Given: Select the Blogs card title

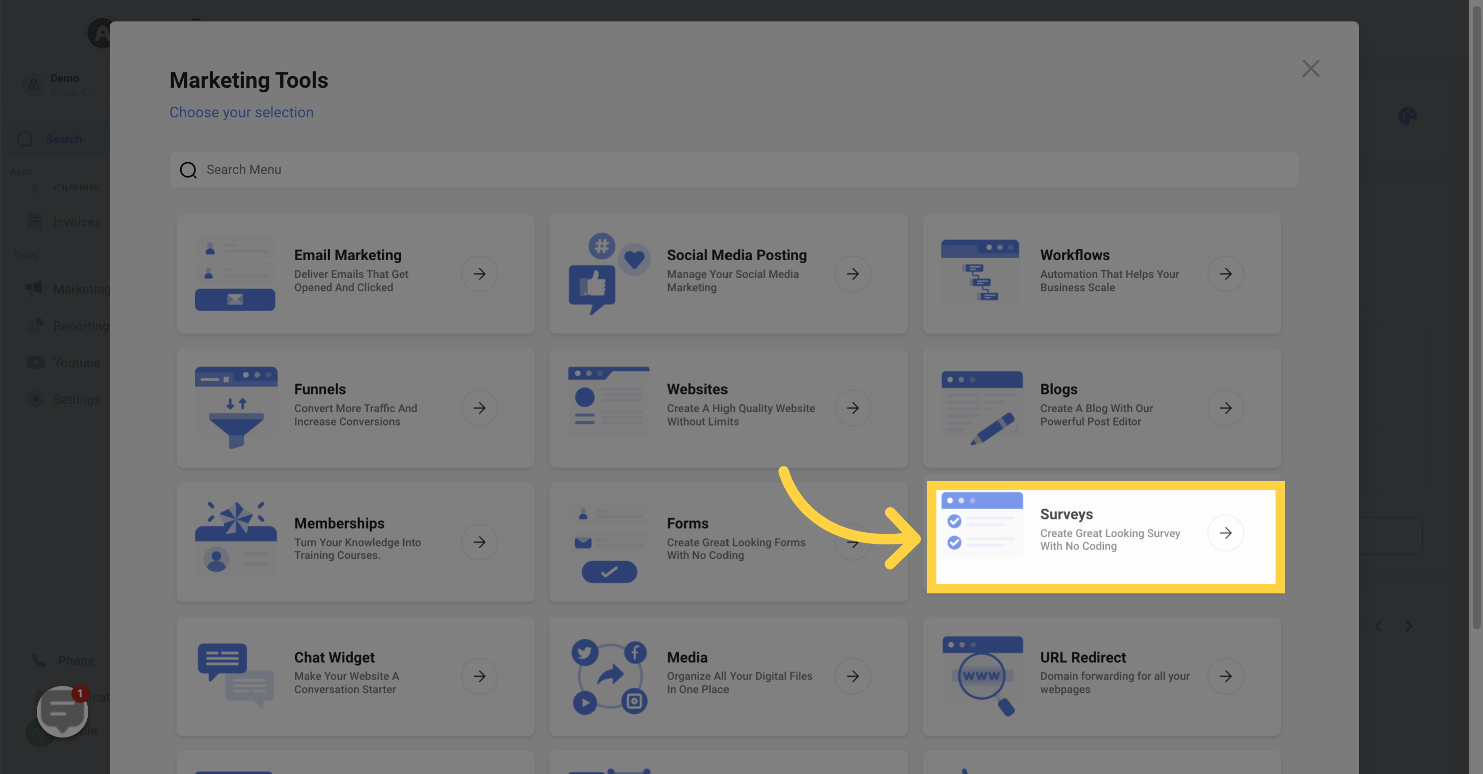Looking at the screenshot, I should pyautogui.click(x=1059, y=390).
